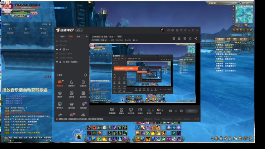Open the settings gear beside start button
The height and width of the screenshot is (149, 265).
tap(181, 111)
